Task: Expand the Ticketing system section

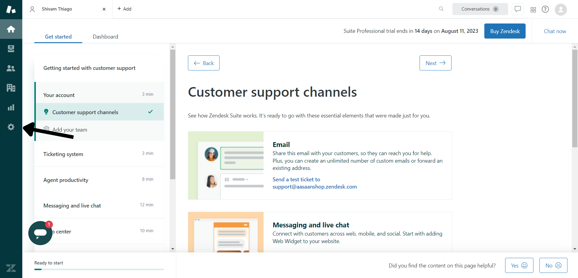Action: pos(99,154)
